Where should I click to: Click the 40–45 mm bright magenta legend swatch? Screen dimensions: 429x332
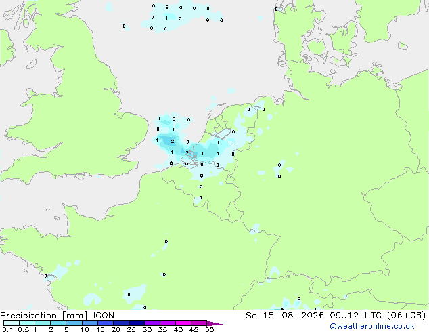point(183,323)
